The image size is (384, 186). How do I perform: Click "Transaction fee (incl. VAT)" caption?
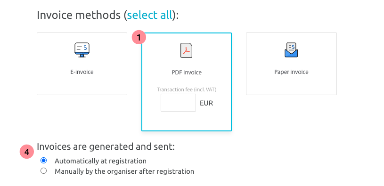coord(187,89)
